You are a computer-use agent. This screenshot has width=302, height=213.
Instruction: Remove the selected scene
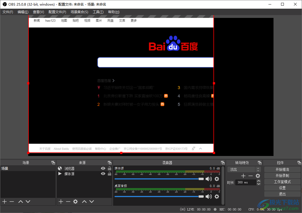click(x=12, y=202)
